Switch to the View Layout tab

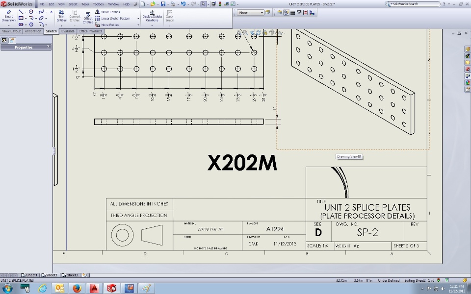coord(11,31)
